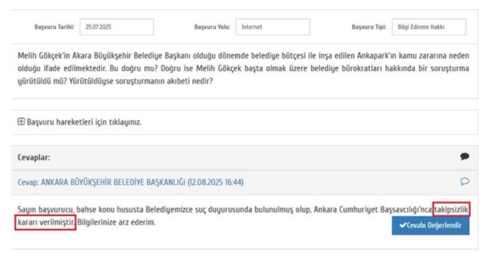This screenshot has height=260, width=490.
Task: Click the Başvuru Tipi field
Action: [x=429, y=27]
